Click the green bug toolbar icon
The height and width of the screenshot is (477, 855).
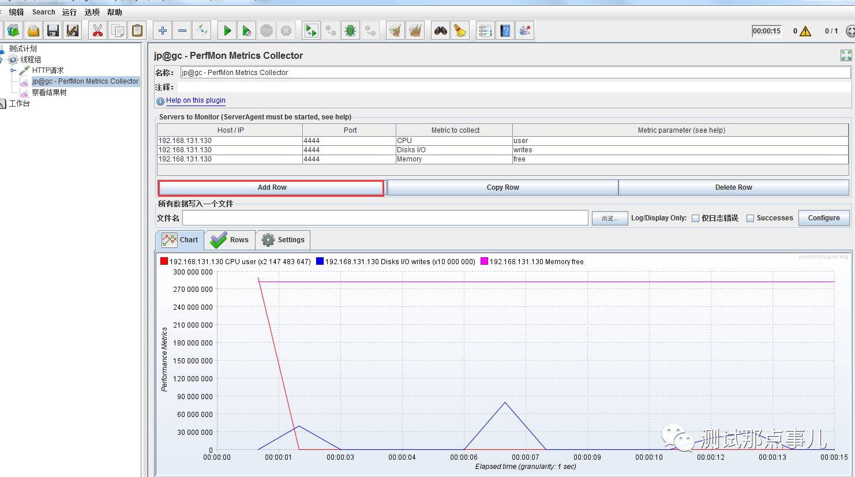coord(350,31)
